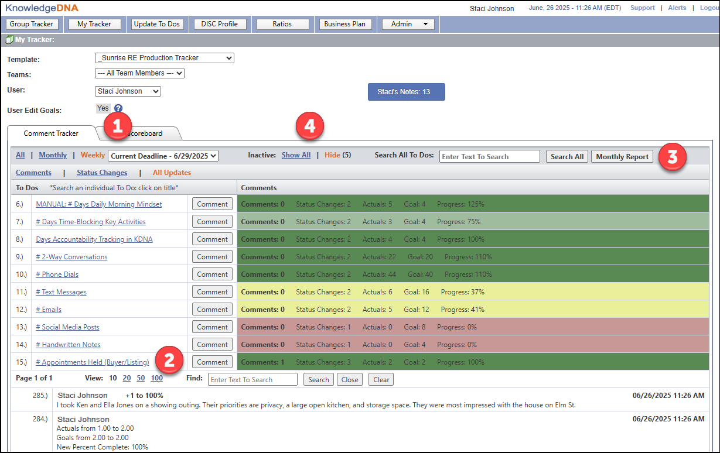Hide inactive To Dos
Viewport: 720px width, 453px height.
pos(332,156)
